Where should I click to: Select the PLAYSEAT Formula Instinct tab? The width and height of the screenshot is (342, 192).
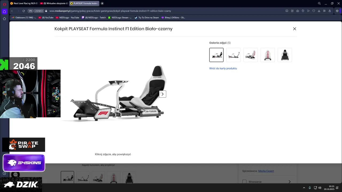[84, 3]
